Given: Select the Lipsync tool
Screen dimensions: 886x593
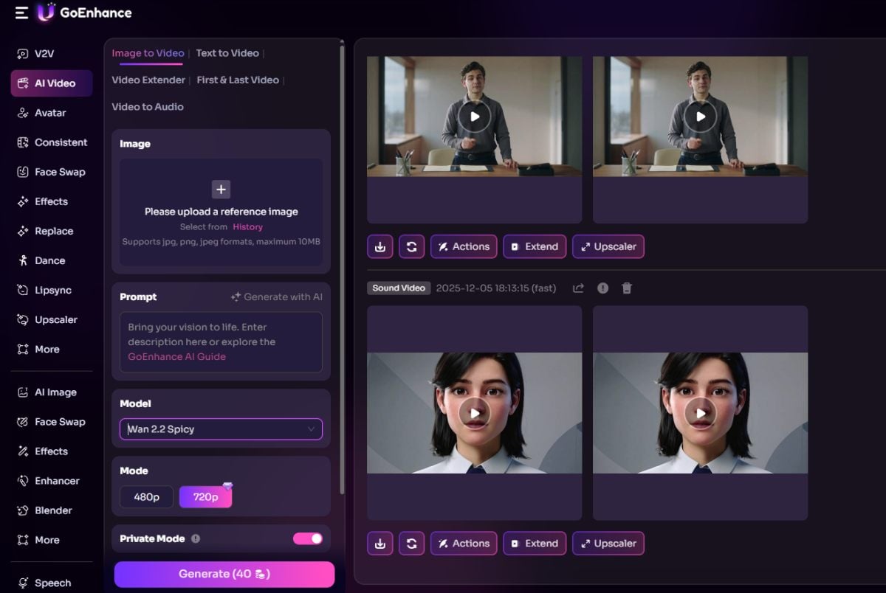Looking at the screenshot, I should 49,290.
